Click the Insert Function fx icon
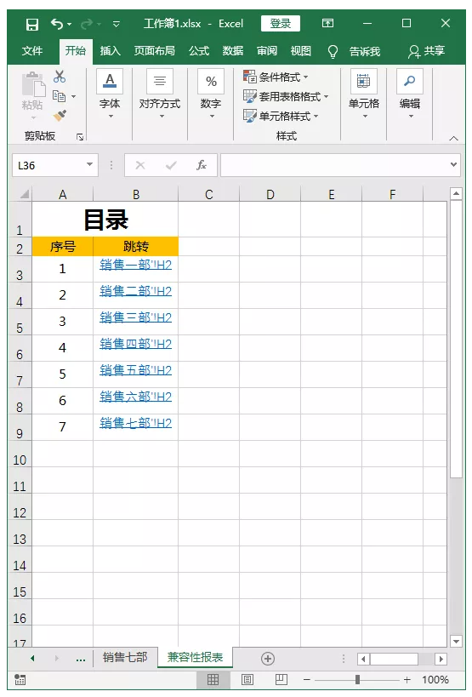 (x=202, y=165)
